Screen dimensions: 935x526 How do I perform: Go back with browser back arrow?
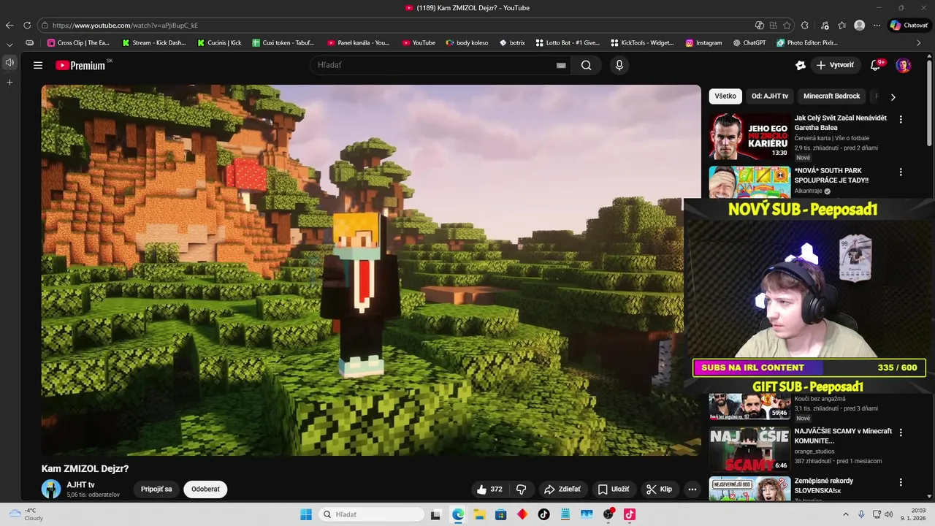[x=9, y=25]
